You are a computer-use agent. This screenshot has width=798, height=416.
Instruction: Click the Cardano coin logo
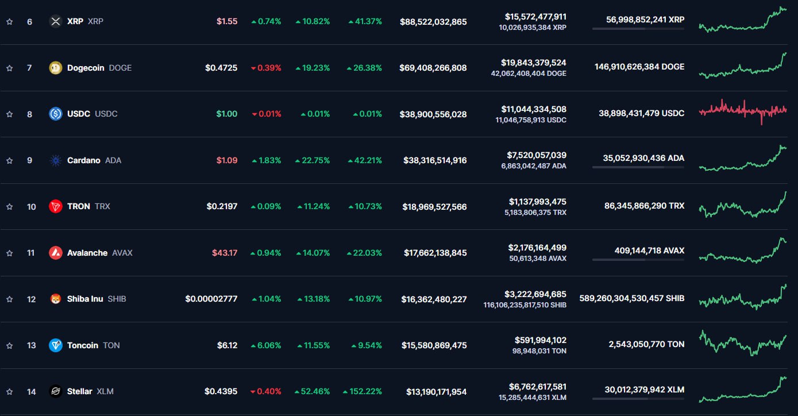tap(56, 160)
